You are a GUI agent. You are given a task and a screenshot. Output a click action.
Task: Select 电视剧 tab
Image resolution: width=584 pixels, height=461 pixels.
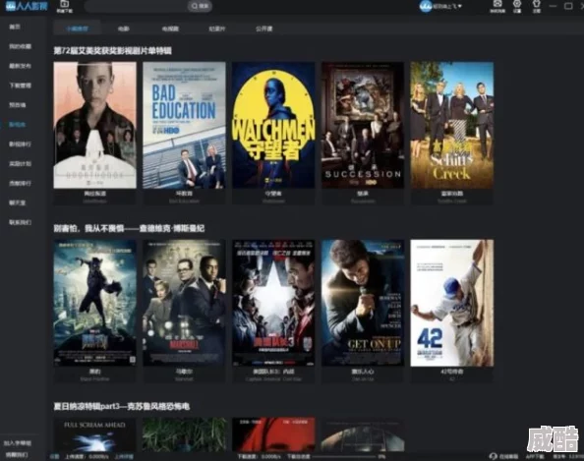pos(170,29)
